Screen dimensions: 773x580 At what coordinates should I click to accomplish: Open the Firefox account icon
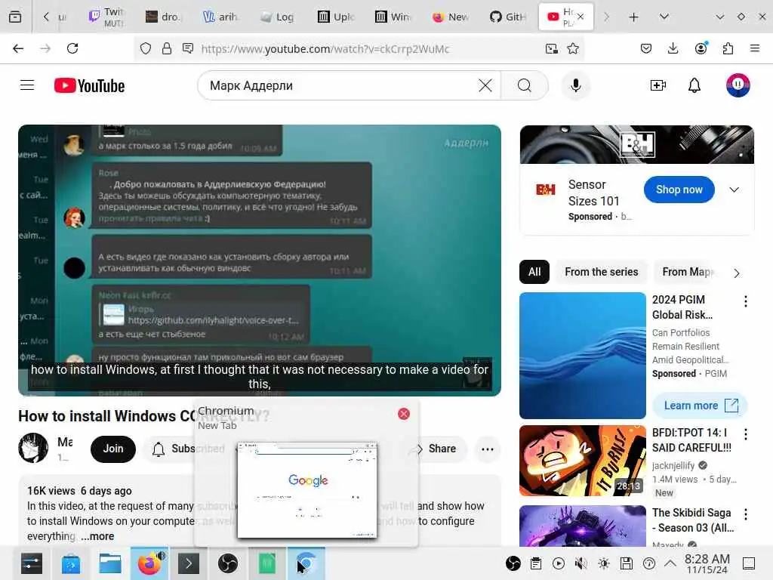point(701,48)
